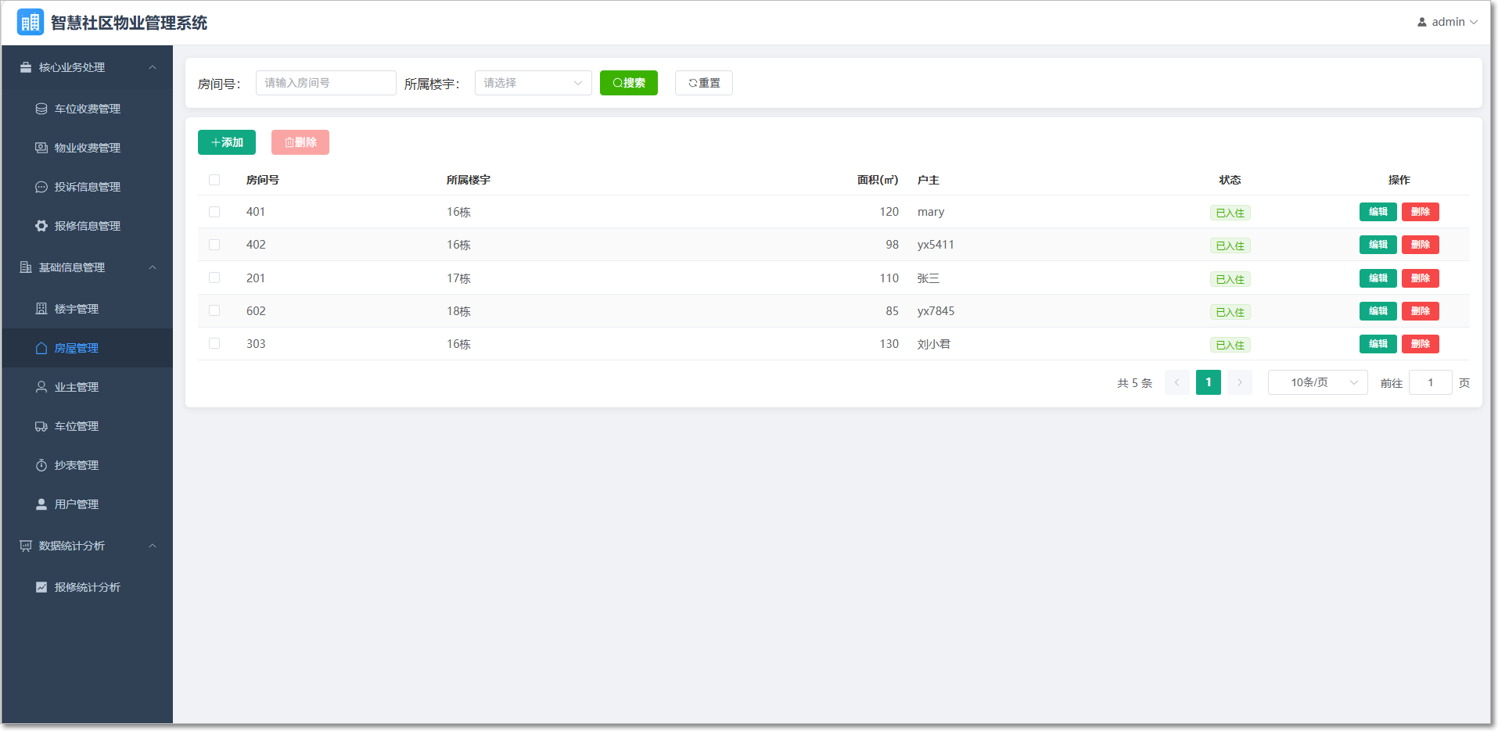Image resolution: width=1498 pixels, height=731 pixels.
Task: Click area value 130
Action: [x=889, y=344]
